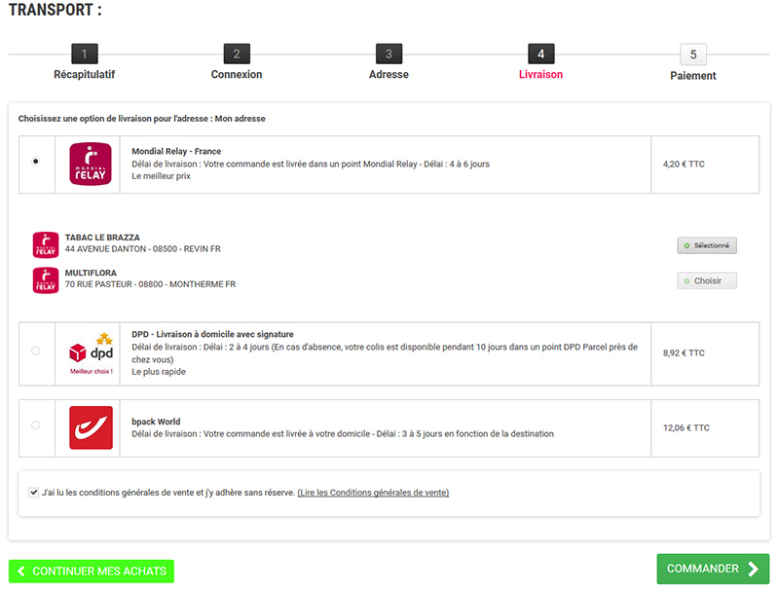This screenshot has width=779, height=591.
Task: Select the bpack World radio button
Action: 37,425
